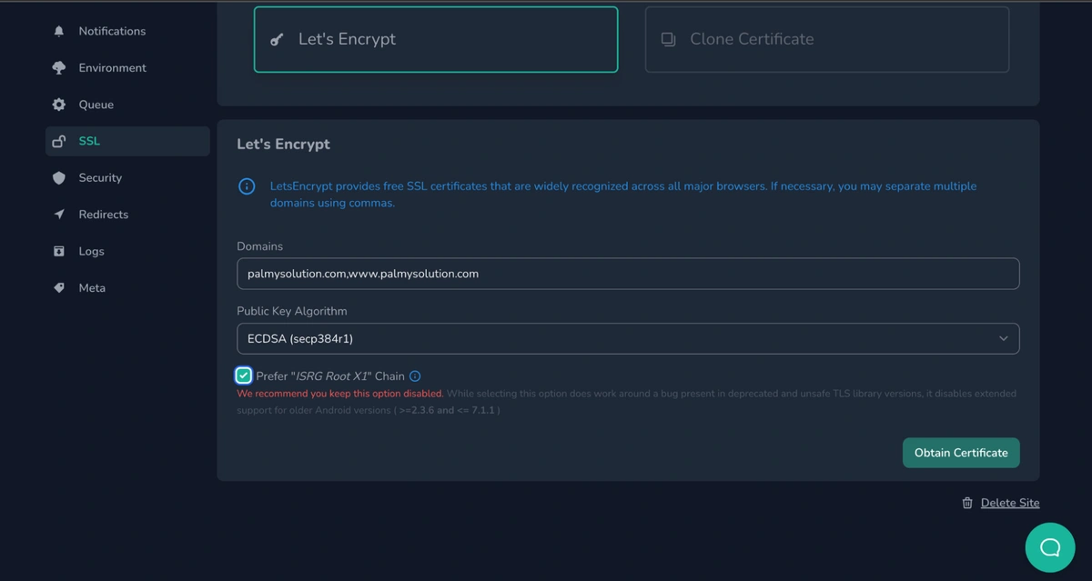Viewport: 1092px width, 581px height.
Task: Click the Redirects arrow icon
Action: tap(59, 215)
